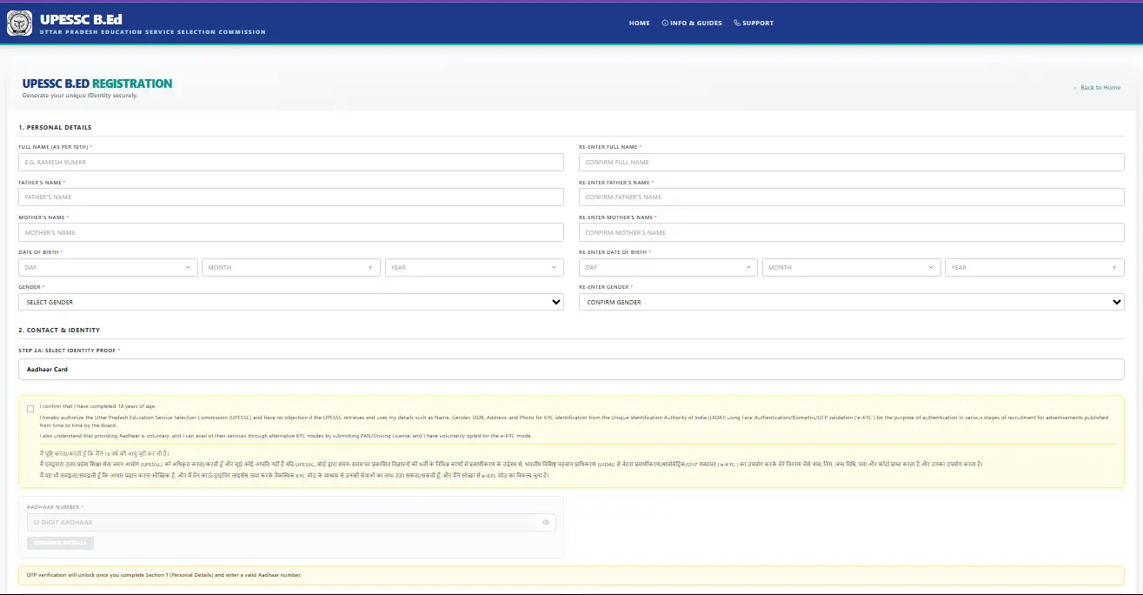Open the Re-enter Date of Birth YEAR dropdown
Screen dimensions: 1143x595
(x=1034, y=267)
